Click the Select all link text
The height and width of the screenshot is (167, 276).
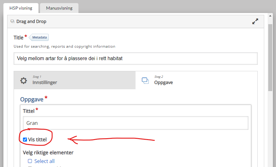44,161
